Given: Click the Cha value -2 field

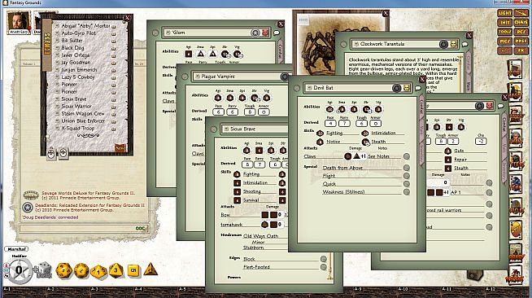Looking at the screenshot, I should [481, 141].
